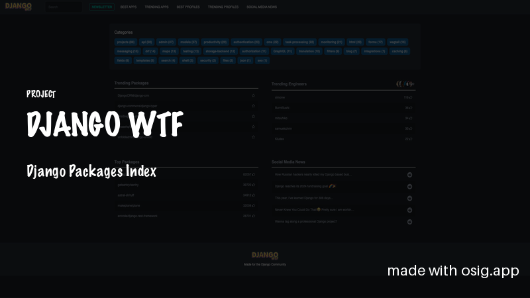Choose the admin (47) category tag

click(166, 42)
